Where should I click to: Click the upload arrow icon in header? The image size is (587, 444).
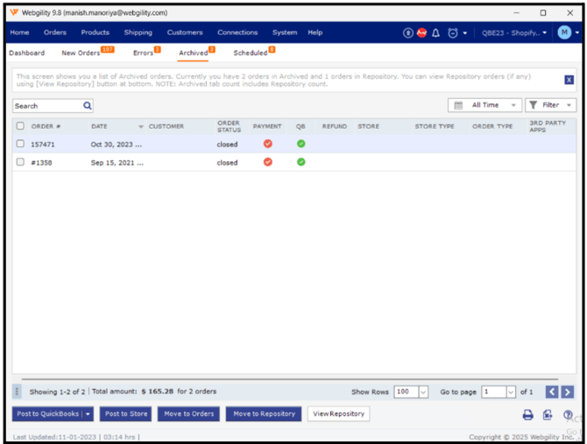(x=408, y=32)
